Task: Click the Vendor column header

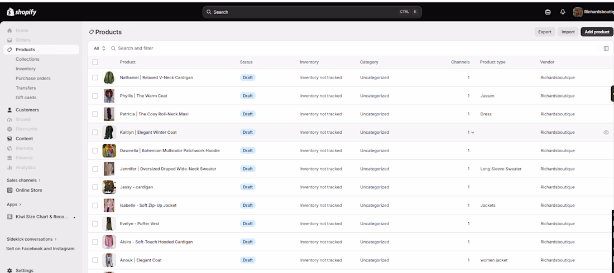Action: (547, 62)
